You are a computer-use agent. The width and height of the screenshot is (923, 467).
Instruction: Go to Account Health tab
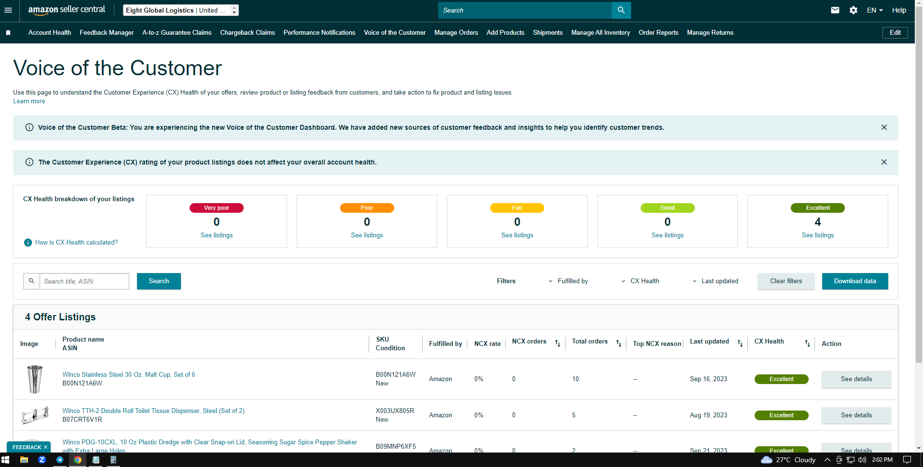[50, 33]
